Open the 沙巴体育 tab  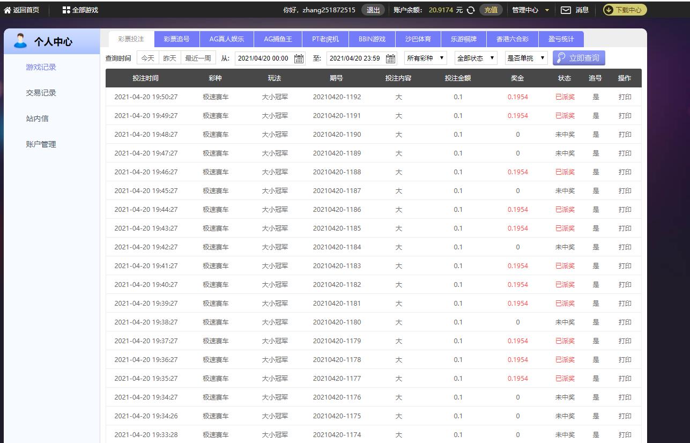click(x=418, y=39)
